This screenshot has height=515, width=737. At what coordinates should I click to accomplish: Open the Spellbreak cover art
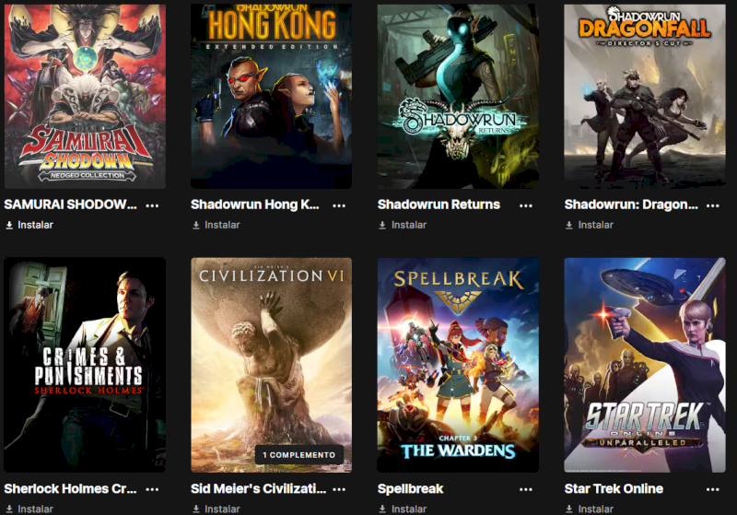click(458, 365)
